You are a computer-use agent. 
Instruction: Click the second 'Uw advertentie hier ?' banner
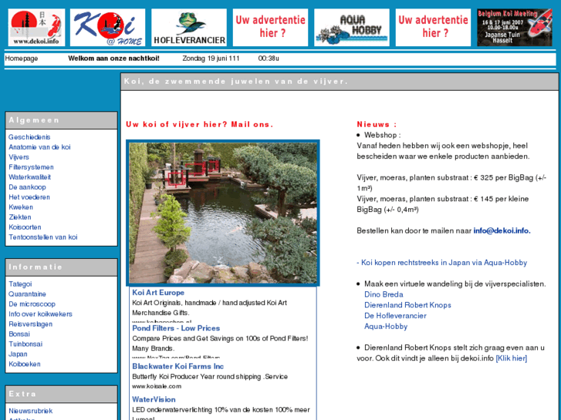pyautogui.click(x=433, y=28)
